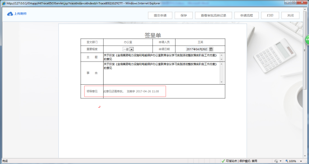Viewport: 309px width, 164px height.
Task: Click the 领导意见 label
Action: click(x=92, y=92)
